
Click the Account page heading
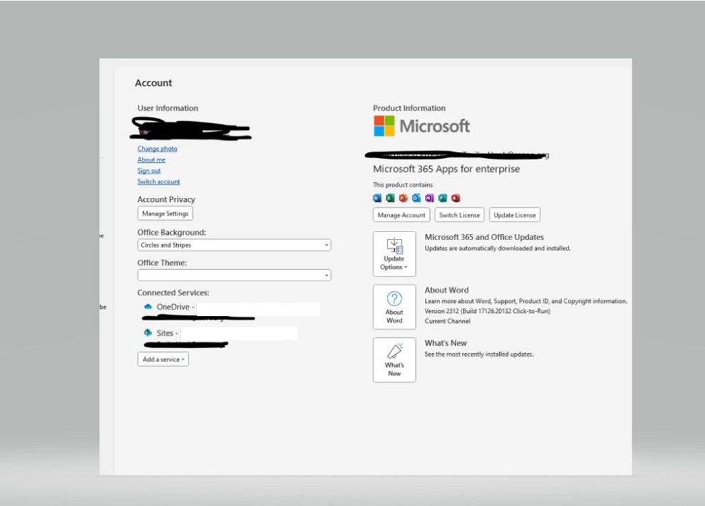[153, 83]
